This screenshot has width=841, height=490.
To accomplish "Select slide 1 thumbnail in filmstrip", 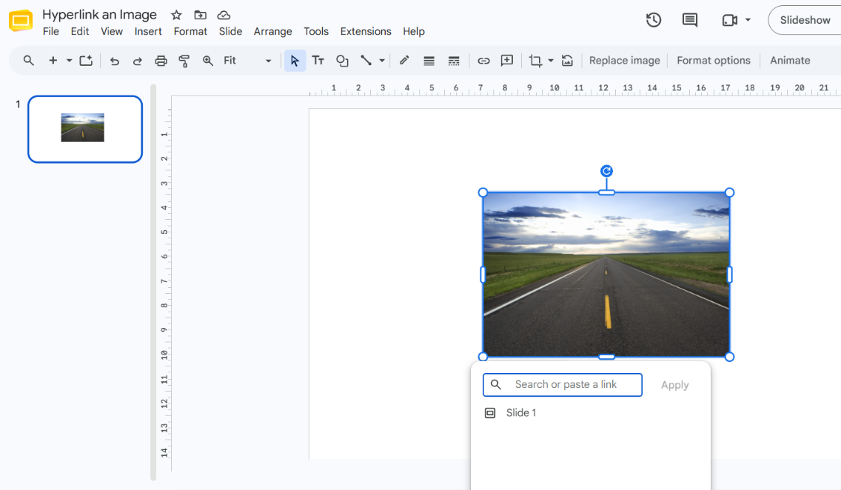I will 85,130.
